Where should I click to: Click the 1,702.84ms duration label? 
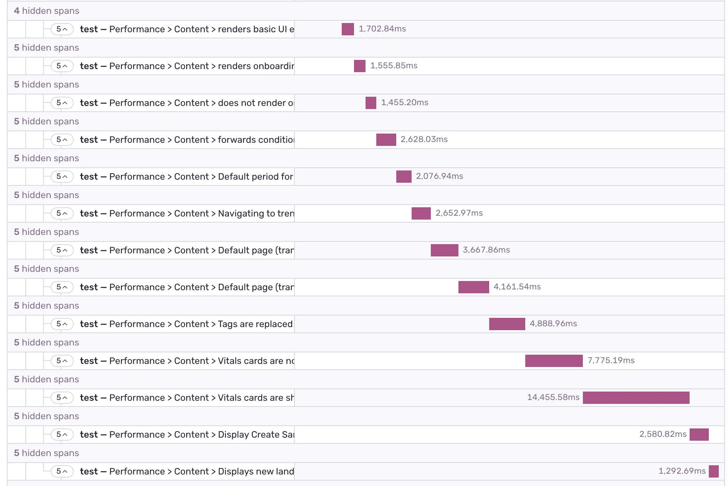pos(382,29)
